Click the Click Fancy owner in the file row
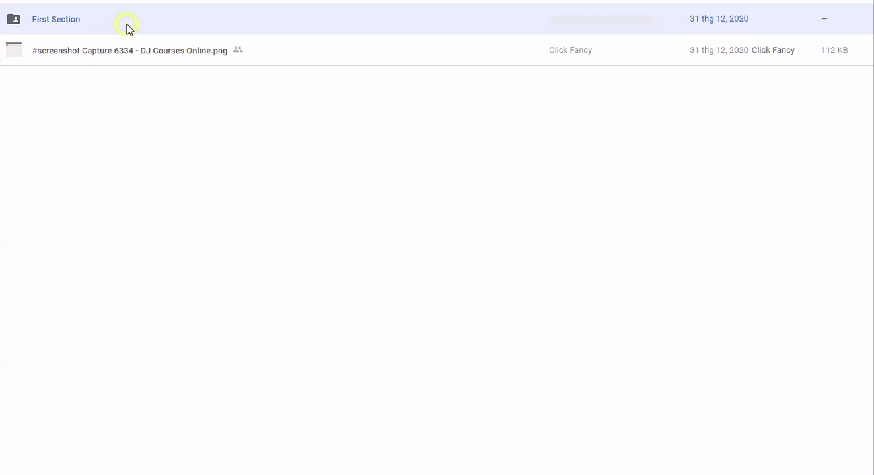Viewport: 874px width, 475px height. click(570, 50)
